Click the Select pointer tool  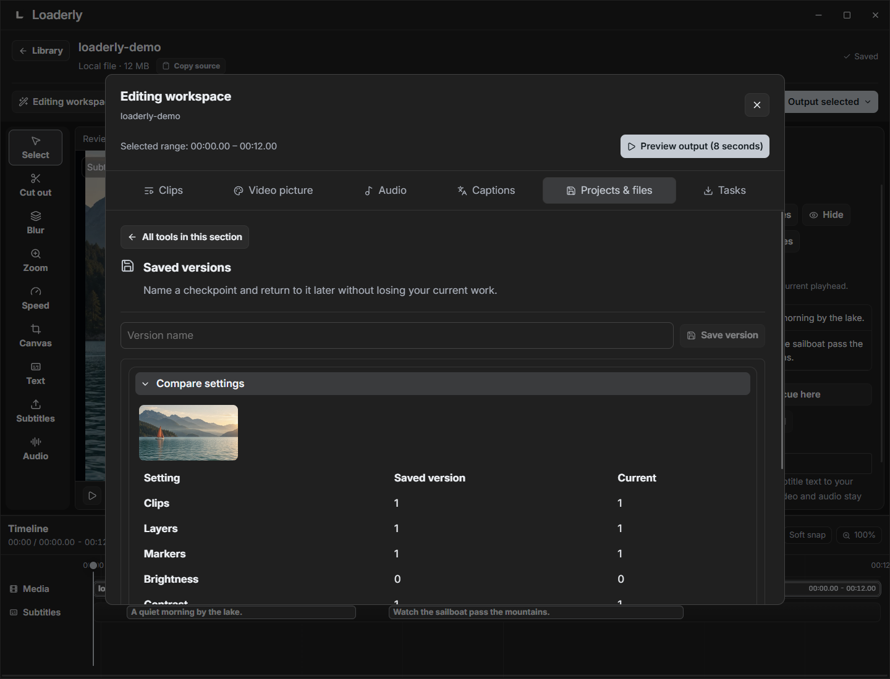tap(35, 148)
